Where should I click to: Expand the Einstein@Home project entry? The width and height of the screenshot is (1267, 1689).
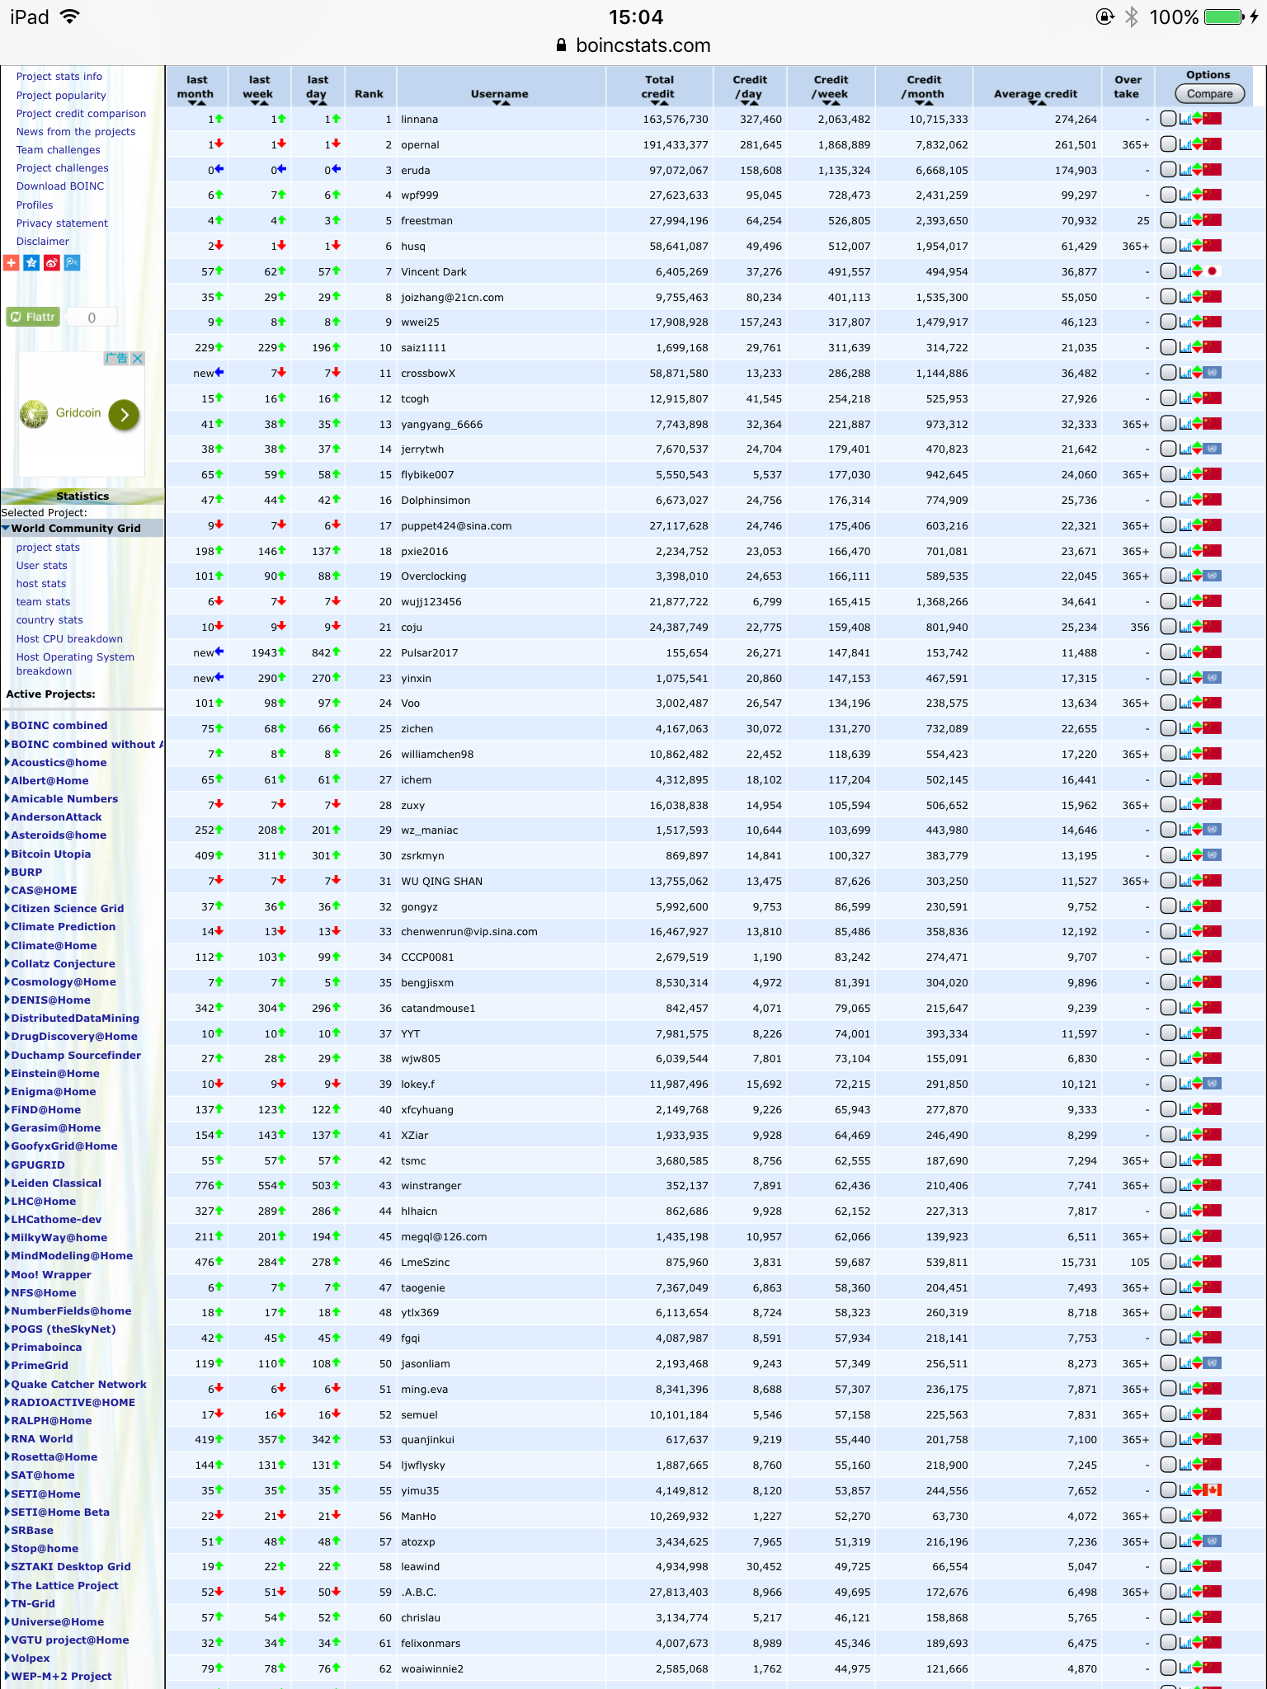[x=7, y=1073]
